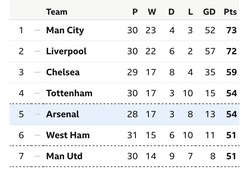Click the Team column header
The height and width of the screenshot is (170, 249).
(x=57, y=12)
